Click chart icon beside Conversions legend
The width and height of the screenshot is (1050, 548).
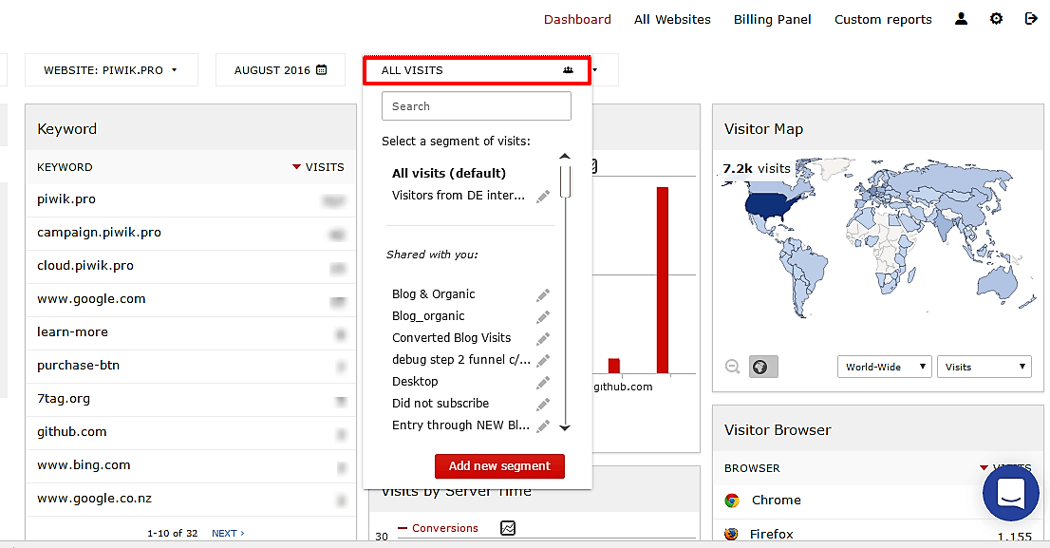click(x=508, y=528)
